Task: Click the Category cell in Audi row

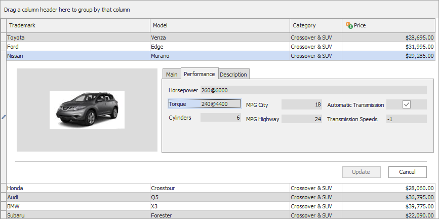Action: click(316, 197)
